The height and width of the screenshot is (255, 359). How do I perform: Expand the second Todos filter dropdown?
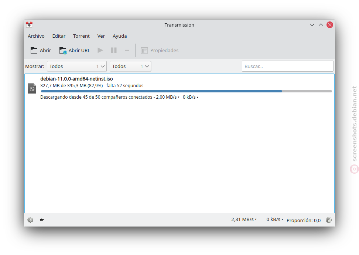[130, 66]
